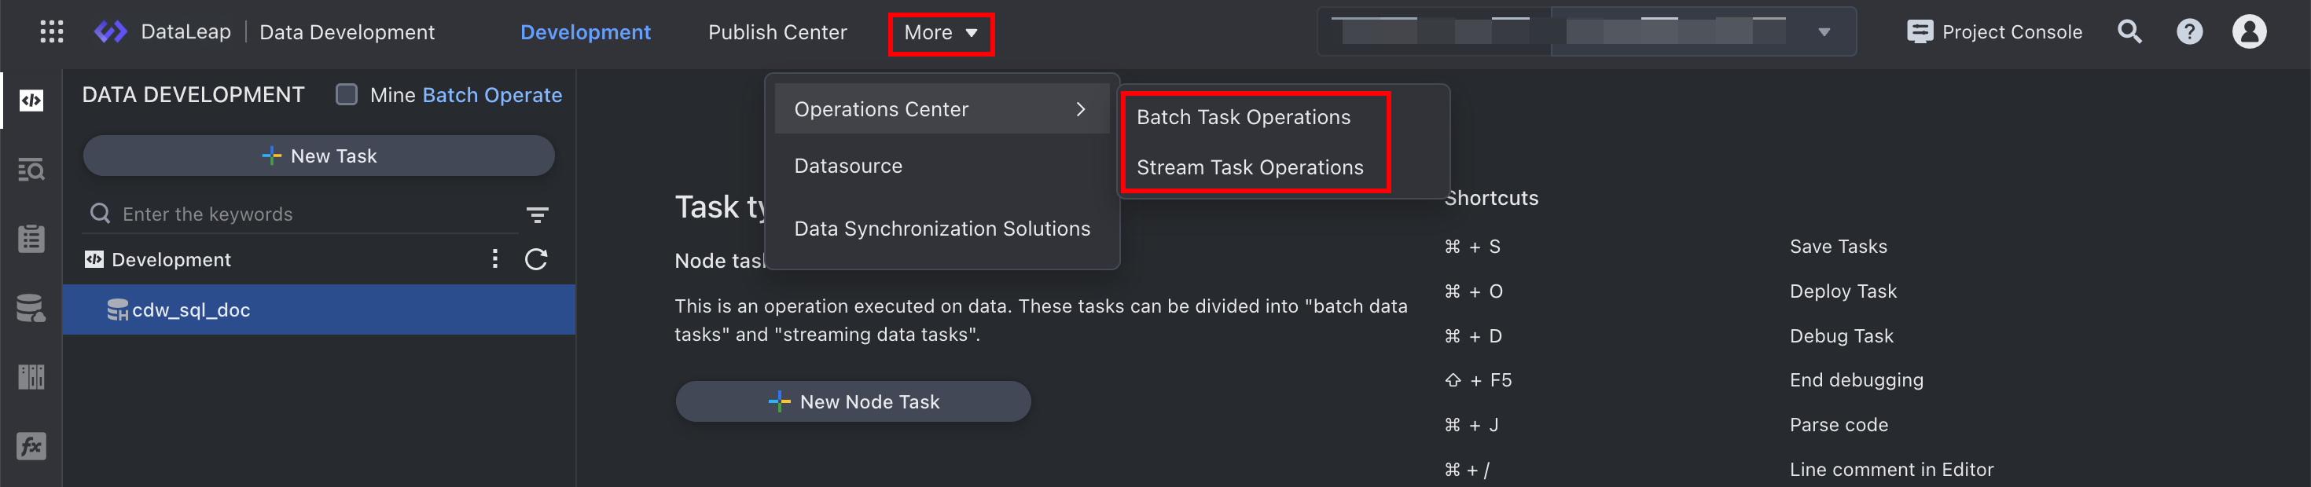This screenshot has width=2311, height=487.
Task: Open the app launcher grid icon
Action: 52,32
